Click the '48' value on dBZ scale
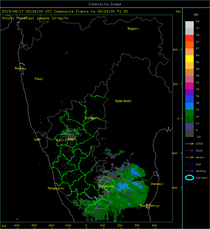 (x=198, y=69)
